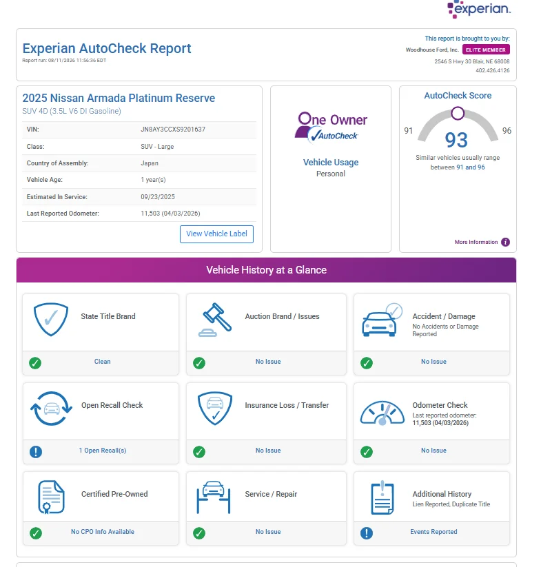Click the Report run timestamp
Image resolution: width=541 pixels, height=567 pixels.
pos(64,61)
